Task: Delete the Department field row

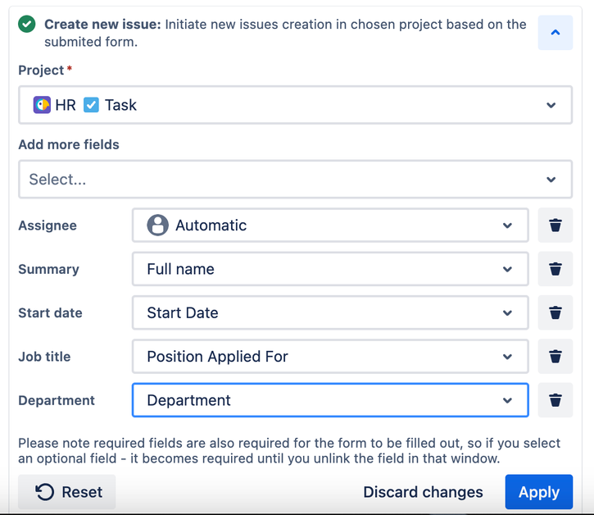Action: pyautogui.click(x=555, y=400)
